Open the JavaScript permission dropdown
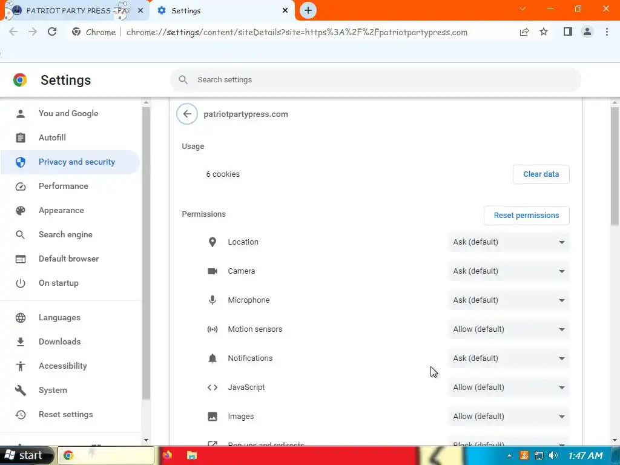Image resolution: width=620 pixels, height=465 pixels. click(509, 387)
